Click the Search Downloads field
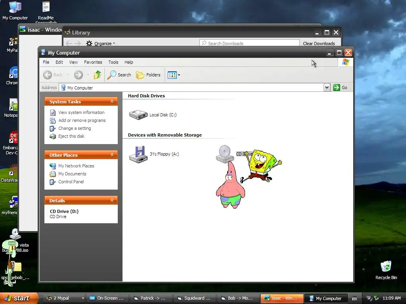The width and height of the screenshot is (406, 304). click(250, 44)
